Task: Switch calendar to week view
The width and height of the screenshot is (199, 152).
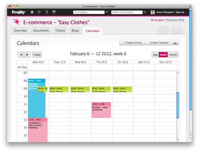Action: click(x=163, y=55)
